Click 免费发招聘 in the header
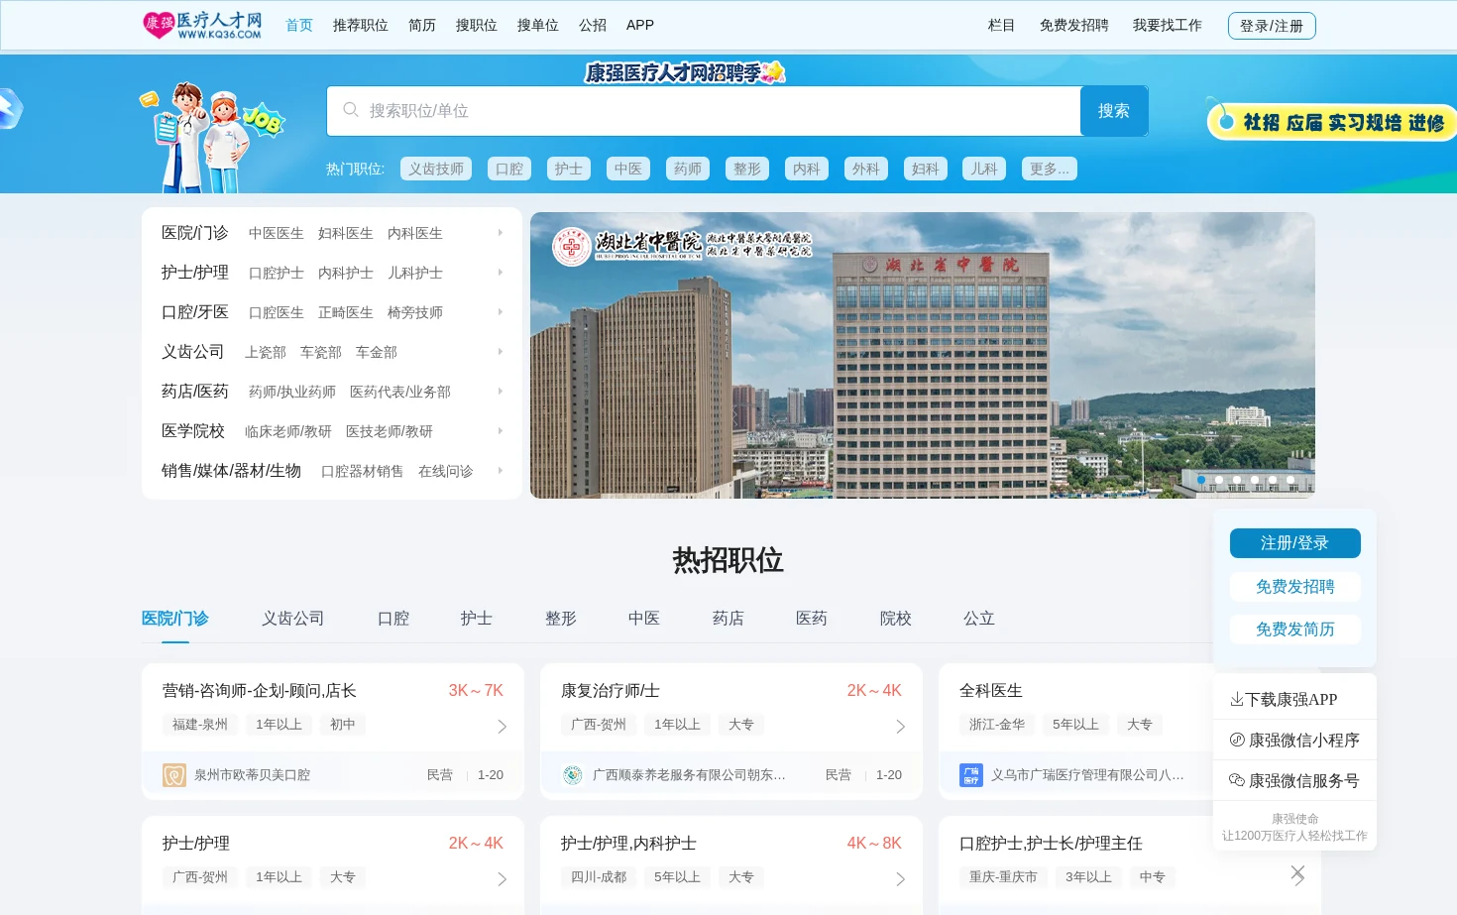1457x915 pixels. (1074, 25)
